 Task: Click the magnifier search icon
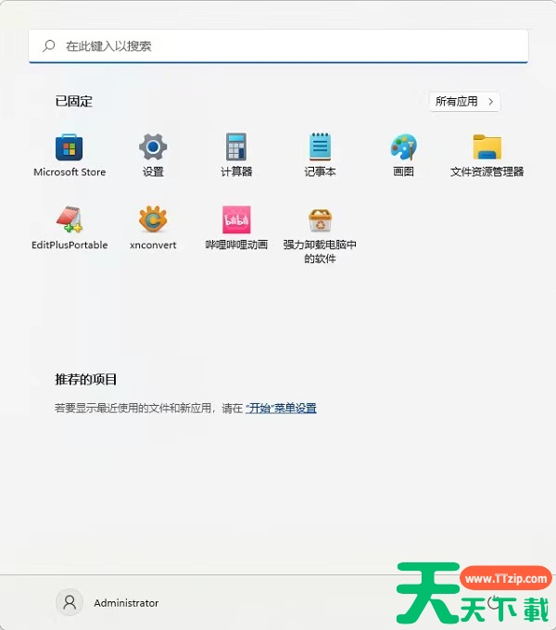(48, 45)
